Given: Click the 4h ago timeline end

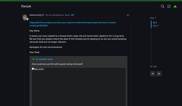Looking at the screenshot, I should [x=154, y=66].
